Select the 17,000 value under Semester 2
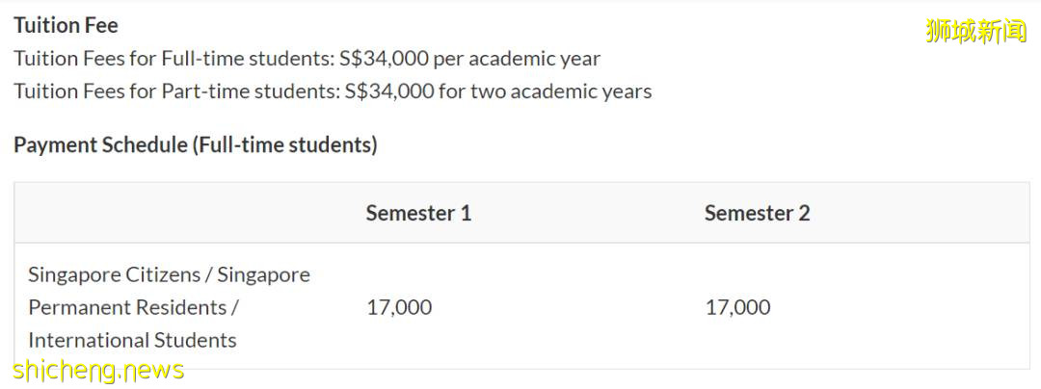Viewport: 1041px width, 389px height. (x=737, y=307)
